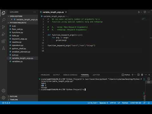This screenshot has width=152, height=114.
Task: Select the first terminal instance icon
Action: [149, 79]
